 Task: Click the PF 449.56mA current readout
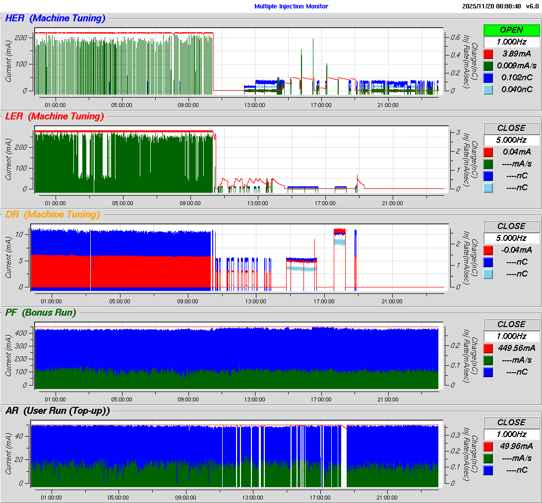tap(516, 348)
